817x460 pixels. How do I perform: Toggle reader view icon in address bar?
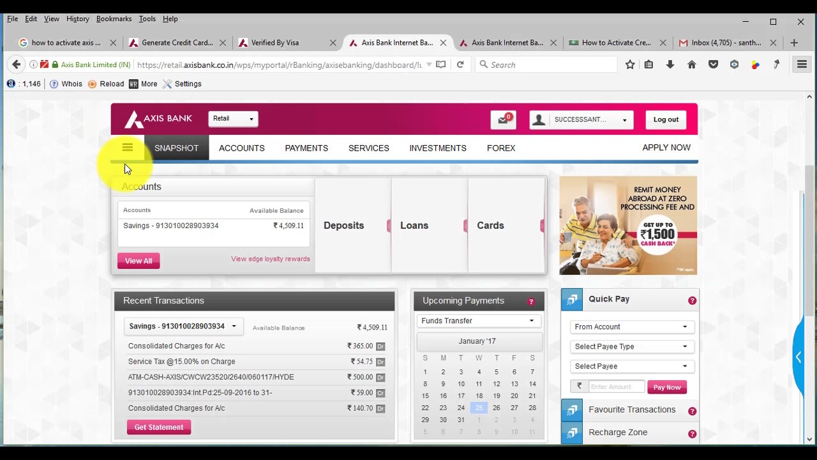pyautogui.click(x=440, y=65)
